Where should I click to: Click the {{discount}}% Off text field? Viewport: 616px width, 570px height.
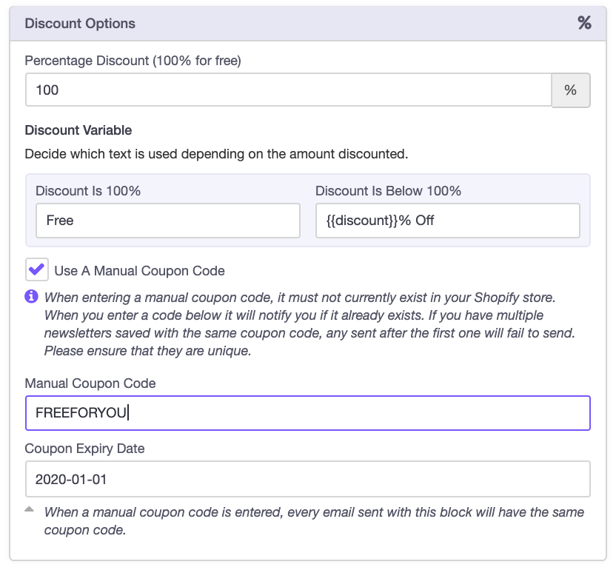[x=447, y=221]
